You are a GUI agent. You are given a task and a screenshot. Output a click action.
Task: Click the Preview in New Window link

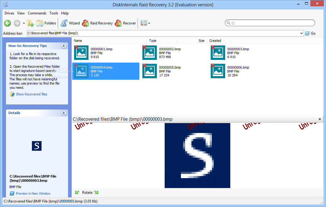pyautogui.click(x=33, y=193)
